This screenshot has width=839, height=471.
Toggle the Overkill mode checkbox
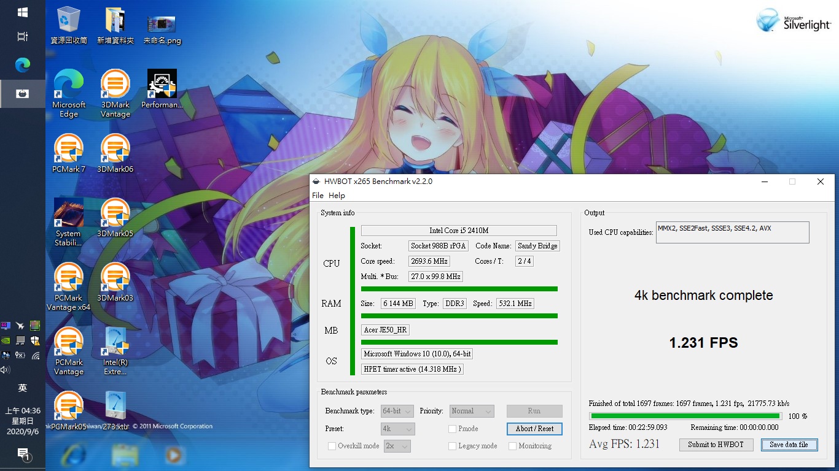332,446
